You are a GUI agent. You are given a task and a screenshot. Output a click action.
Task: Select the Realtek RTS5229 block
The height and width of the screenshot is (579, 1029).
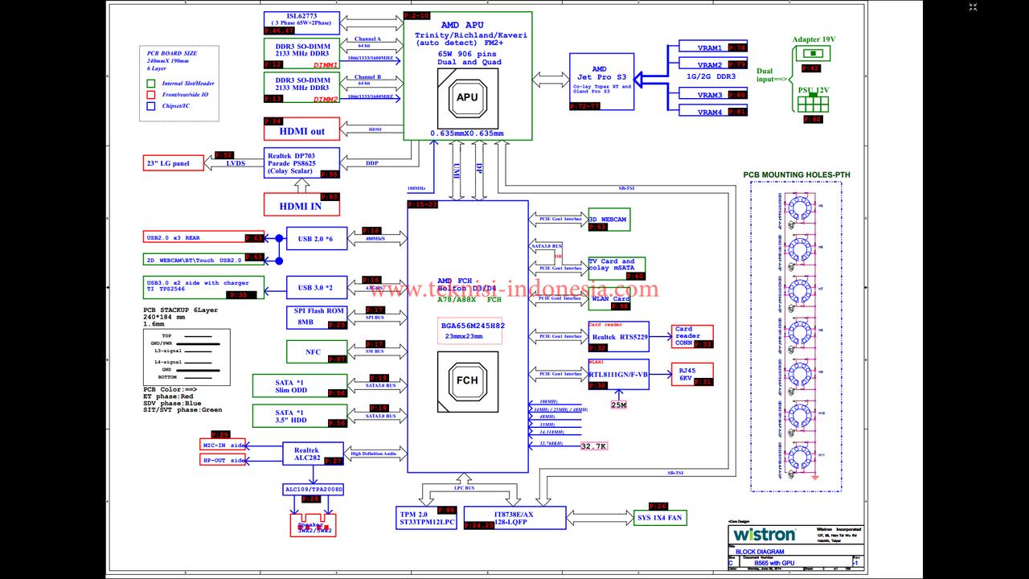point(618,337)
